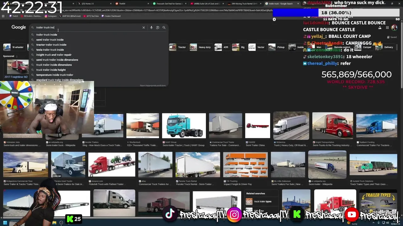Open the Twitch bookmark
The image size is (403, 226).
tap(14, 16)
